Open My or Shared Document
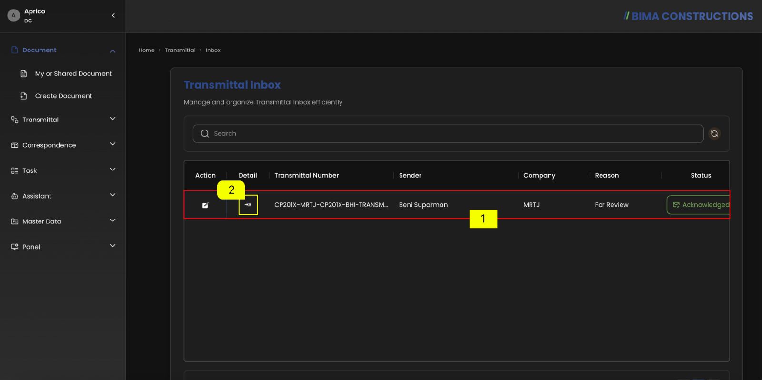762x380 pixels. click(x=73, y=73)
